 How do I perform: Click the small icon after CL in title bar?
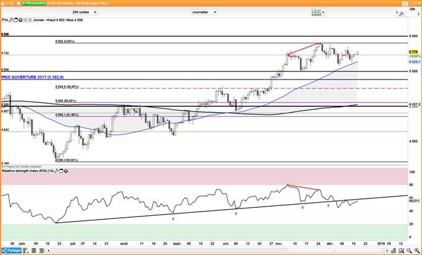point(18,3)
